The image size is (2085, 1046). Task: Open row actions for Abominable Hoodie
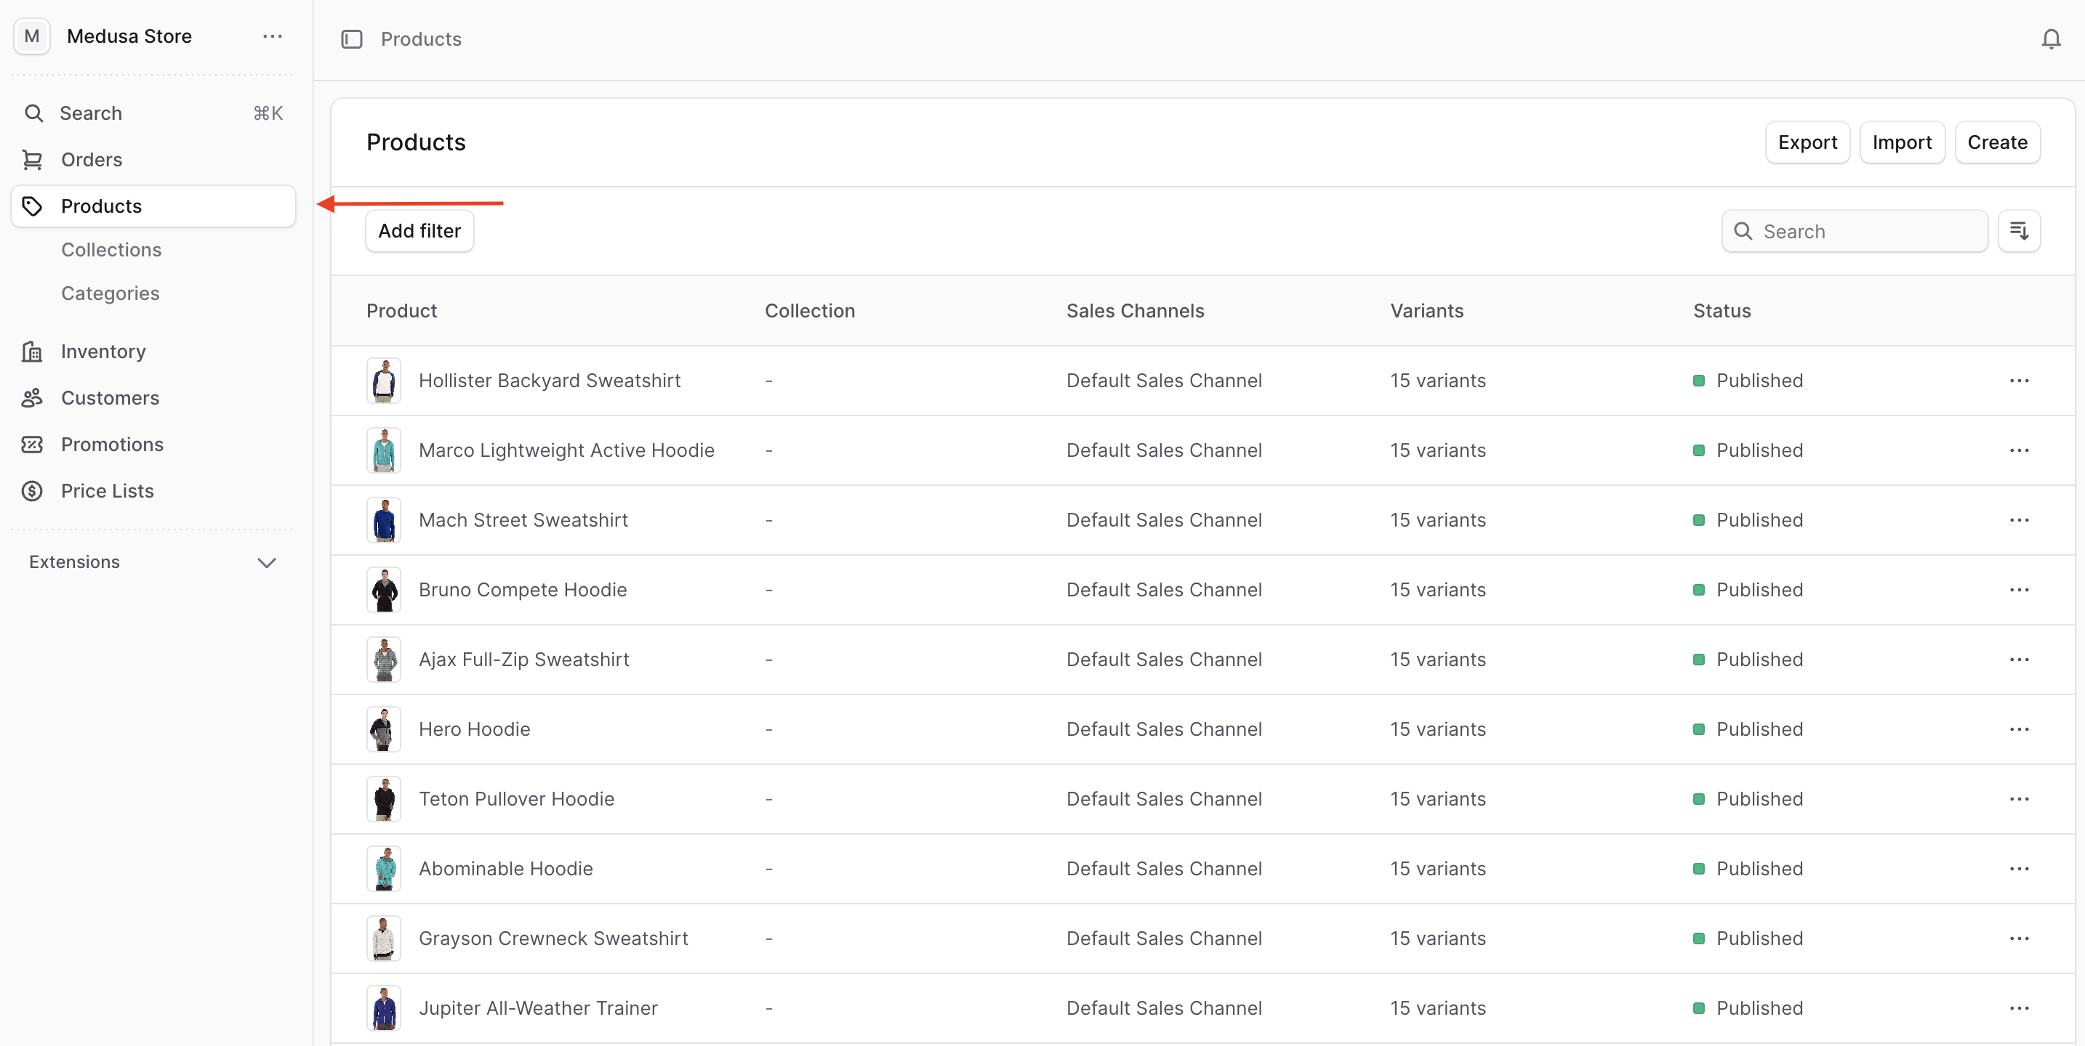2020,868
